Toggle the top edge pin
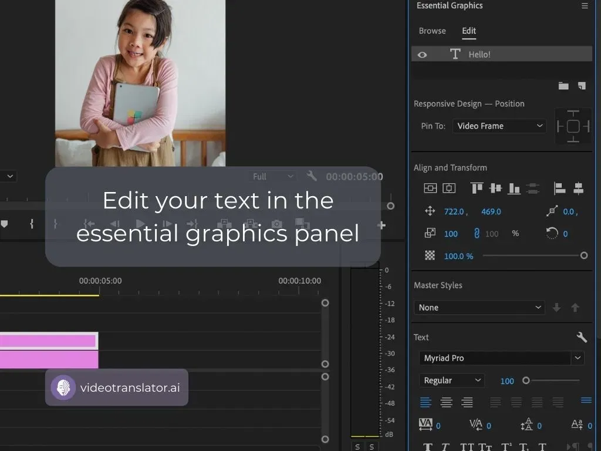 tap(573, 113)
